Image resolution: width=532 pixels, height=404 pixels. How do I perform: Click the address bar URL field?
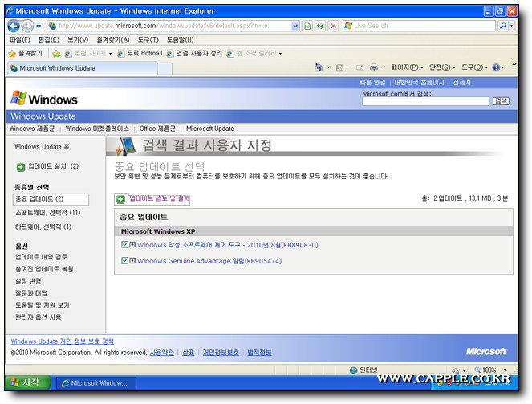point(169,26)
